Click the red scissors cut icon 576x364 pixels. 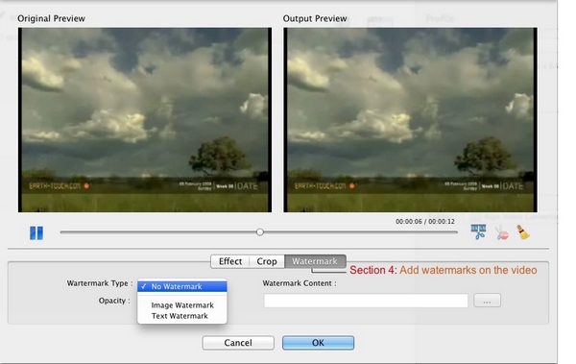[x=502, y=232]
